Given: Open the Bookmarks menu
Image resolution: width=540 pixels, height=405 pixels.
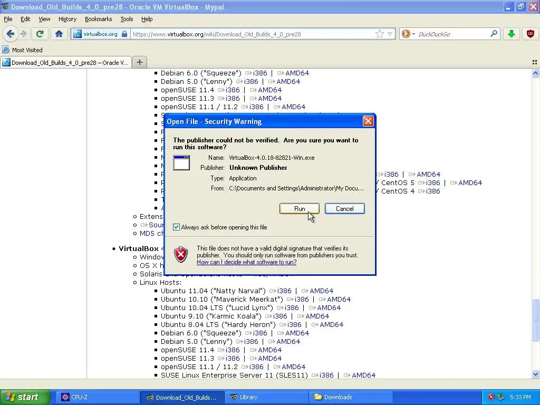Looking at the screenshot, I should tap(98, 19).
